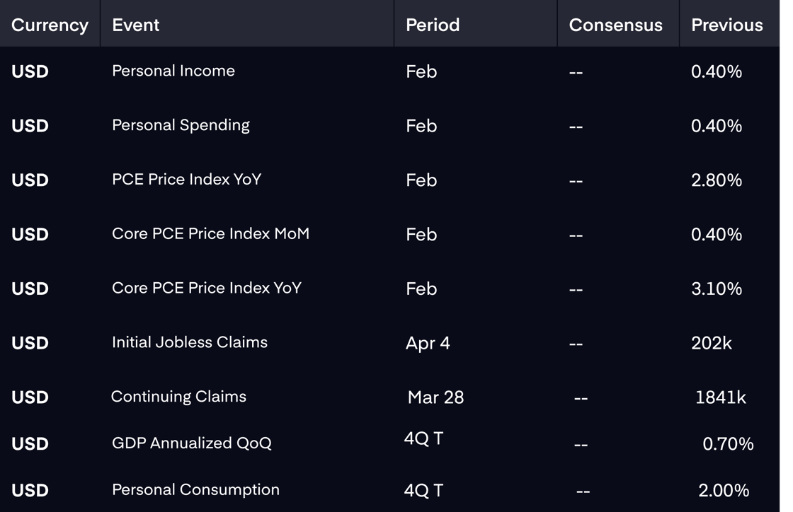The width and height of the screenshot is (793, 512).
Task: Click the Mar 28 period cell
Action: tap(435, 398)
